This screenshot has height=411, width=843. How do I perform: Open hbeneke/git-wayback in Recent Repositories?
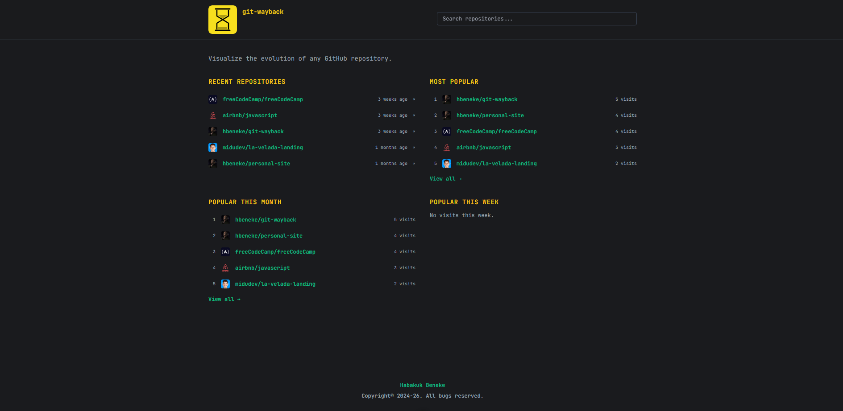pyautogui.click(x=253, y=132)
